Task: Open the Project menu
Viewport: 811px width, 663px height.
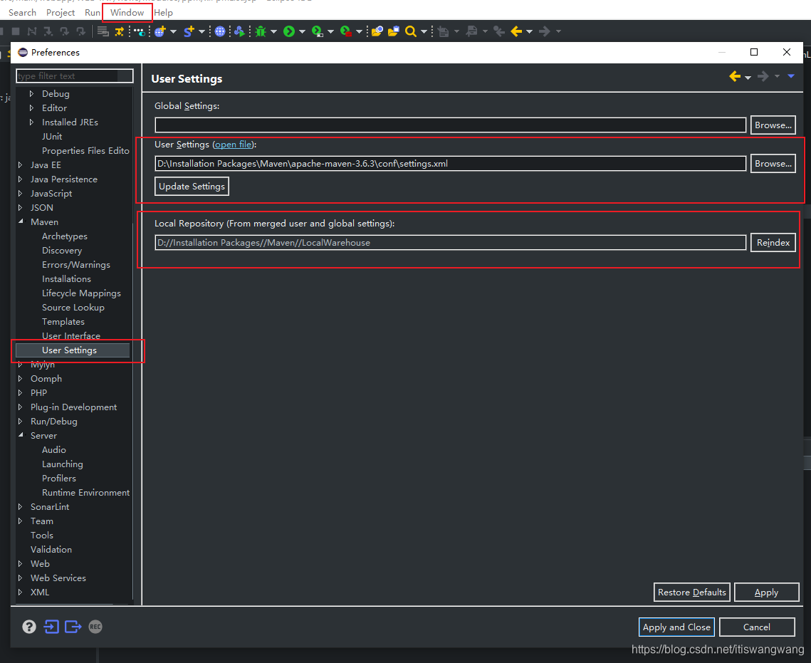Action: [x=61, y=12]
